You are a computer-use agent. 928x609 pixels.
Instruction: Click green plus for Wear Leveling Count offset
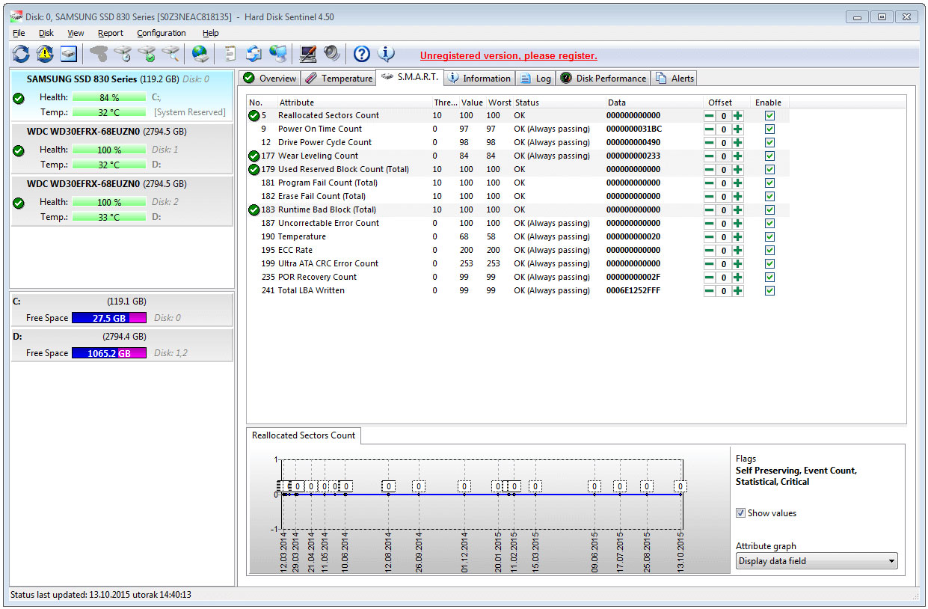(737, 156)
